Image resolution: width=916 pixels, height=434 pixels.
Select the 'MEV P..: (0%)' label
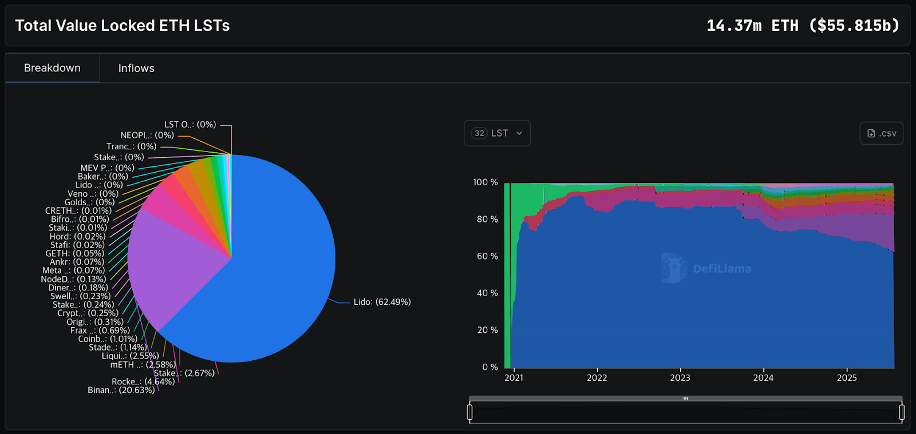(x=108, y=168)
